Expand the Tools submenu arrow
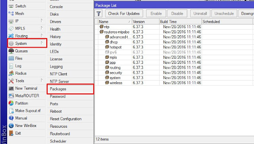Viewport: 254px width, 144px height. click(x=42, y=80)
